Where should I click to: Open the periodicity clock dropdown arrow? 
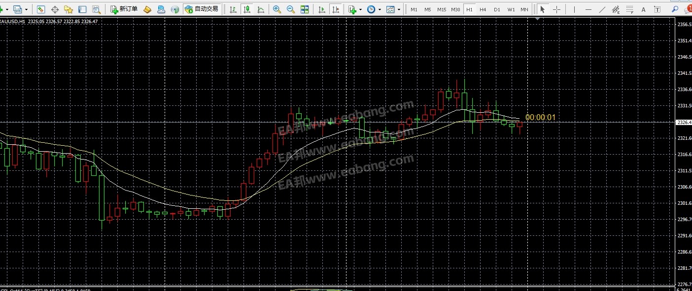pos(380,9)
